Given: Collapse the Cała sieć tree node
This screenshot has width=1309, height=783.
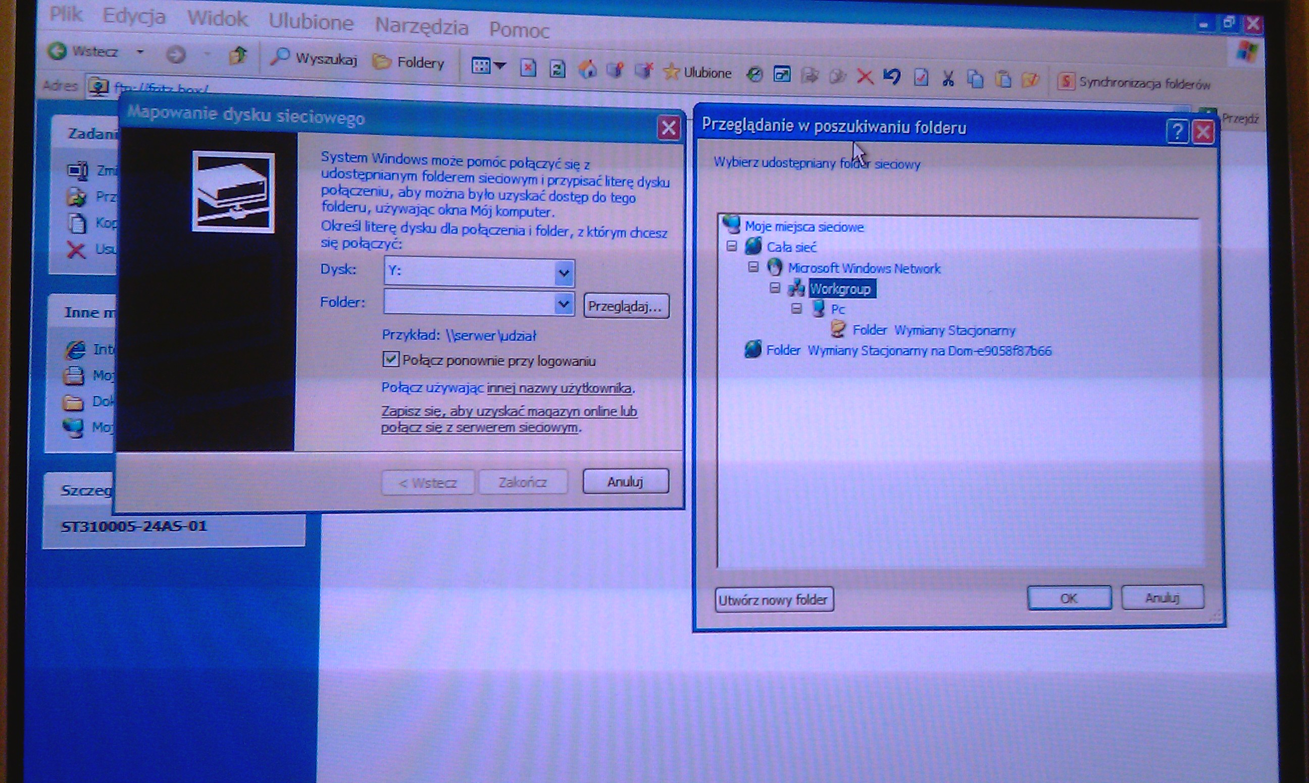Looking at the screenshot, I should pyautogui.click(x=731, y=246).
